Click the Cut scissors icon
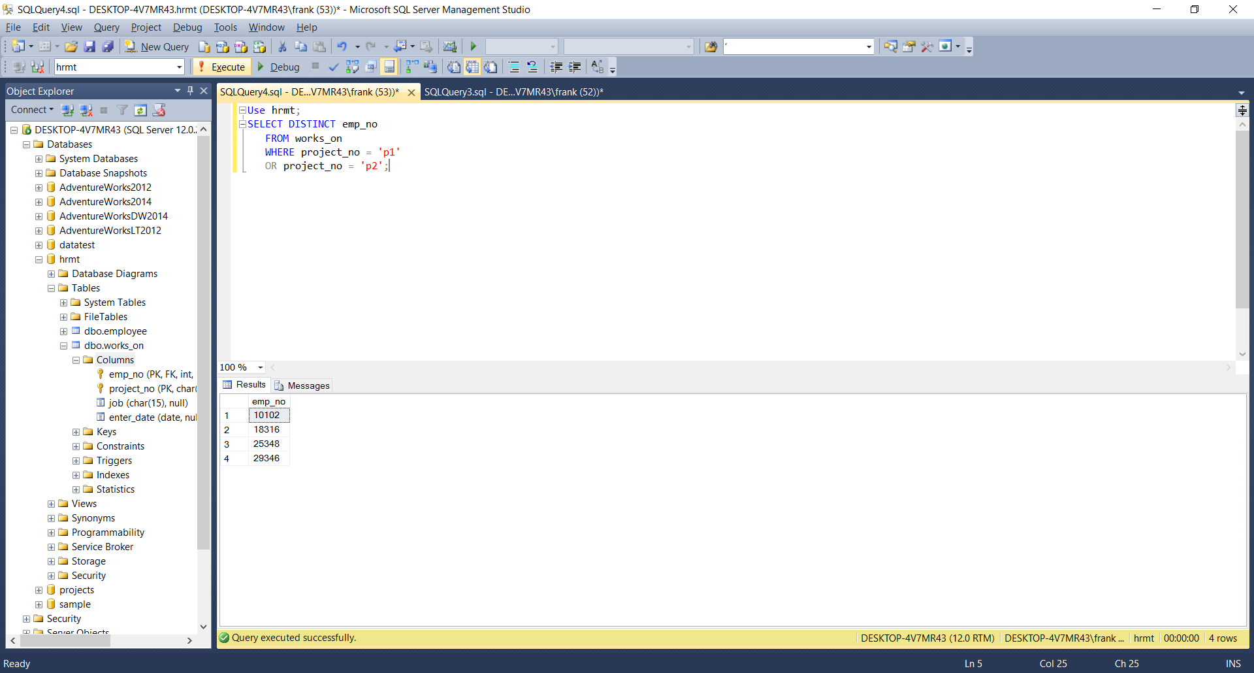This screenshot has width=1254, height=673. tap(282, 46)
